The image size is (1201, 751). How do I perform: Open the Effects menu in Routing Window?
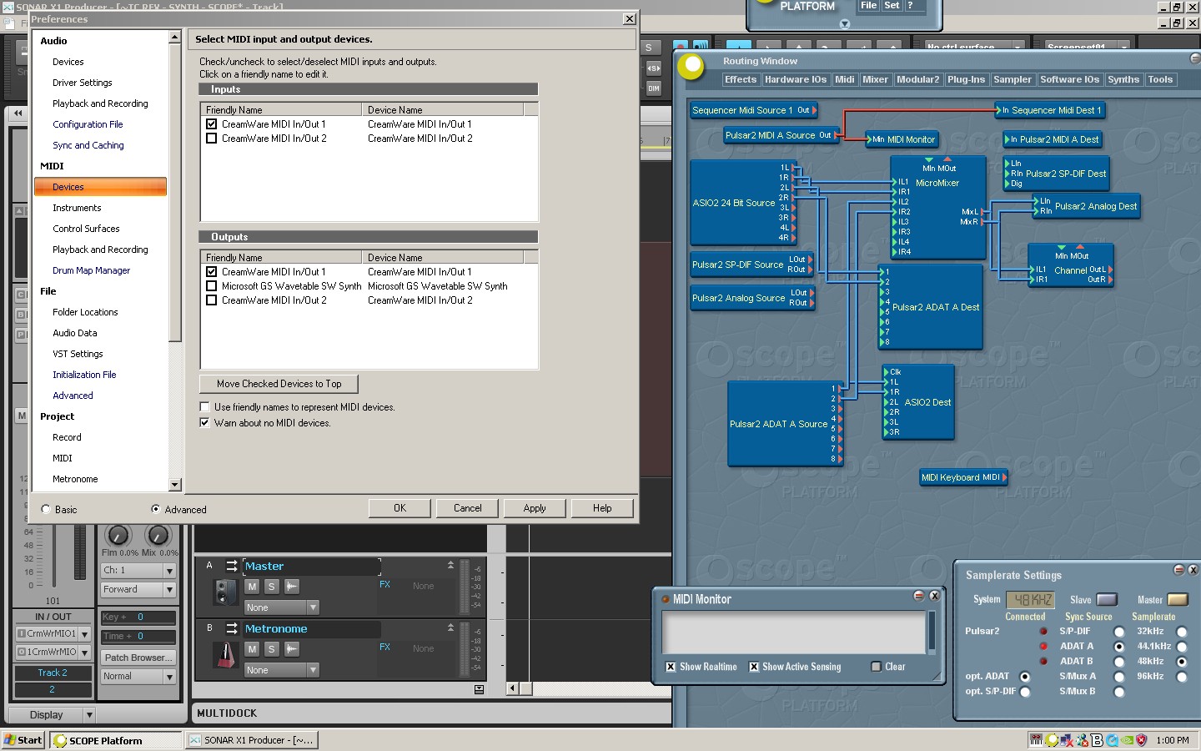(x=741, y=80)
